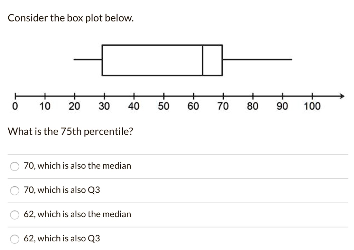Click the number line between 30 and 40
This screenshot has width=354, height=250.
pos(119,96)
